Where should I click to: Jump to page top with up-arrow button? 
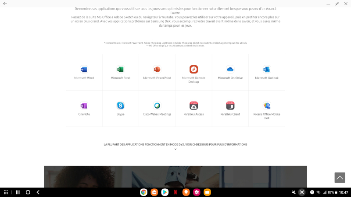[x=340, y=178]
